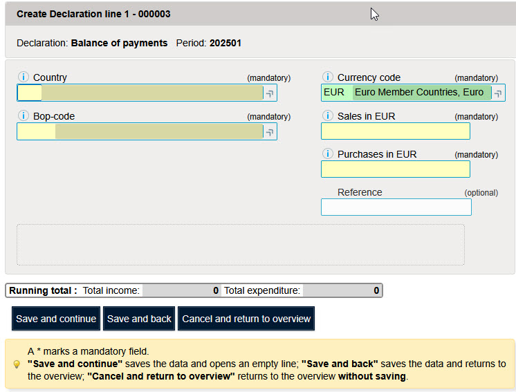Screen dimensions: 516x392
Task: Focus the Purchases in EUR field
Action: (395, 169)
